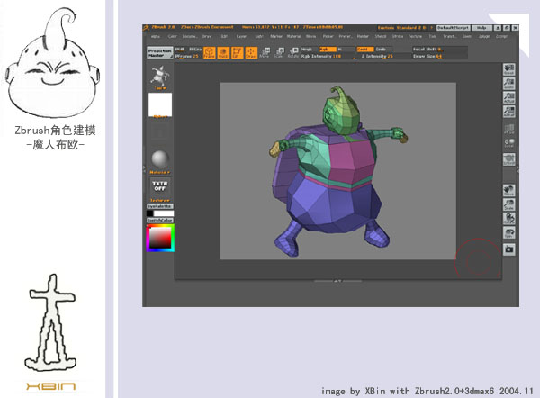Adjust the Rgb Intensity slider
Screen dimensions: 540x398
tap(328, 56)
